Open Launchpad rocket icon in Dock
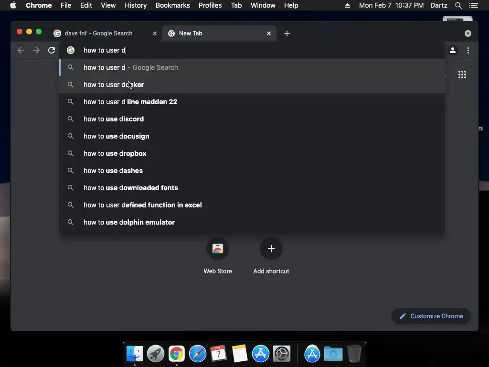Screen dimensions: 489x367 (156, 354)
